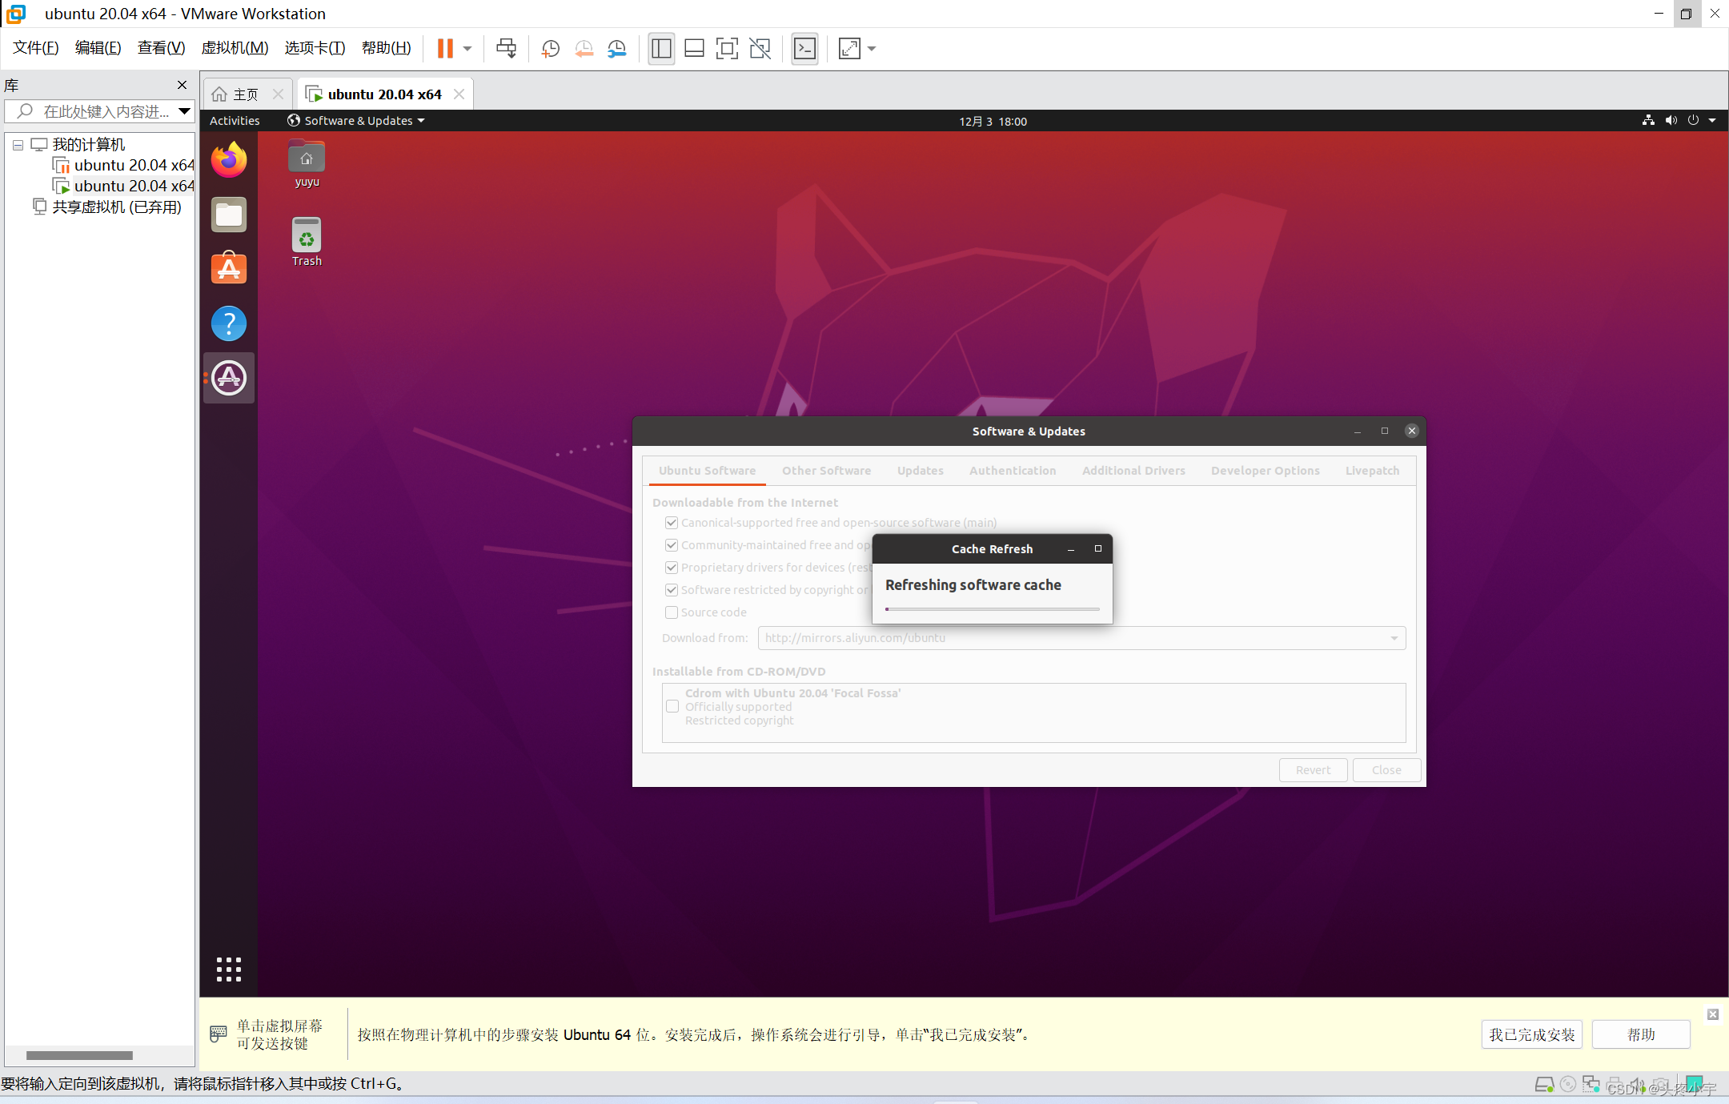
Task: Toggle Community-maintained software checkbox
Action: coord(672,545)
